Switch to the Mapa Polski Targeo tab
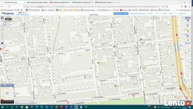Viewport: 193px width, 109px height. 15,2
